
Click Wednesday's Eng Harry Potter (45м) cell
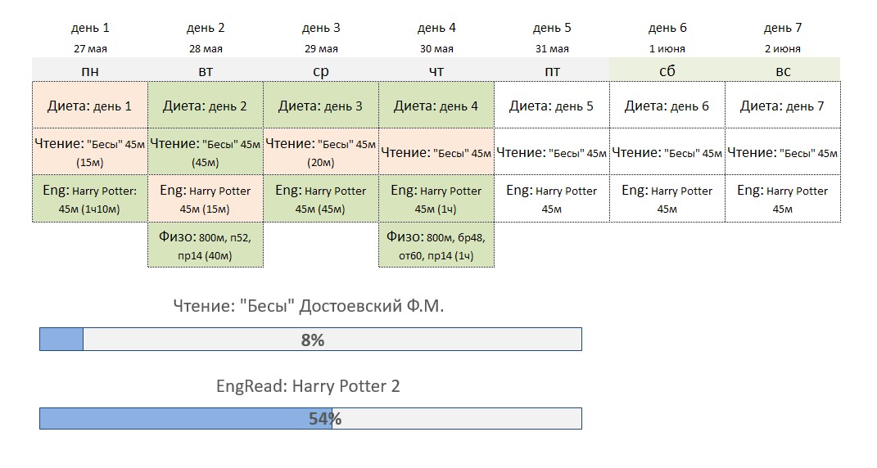[321, 199]
